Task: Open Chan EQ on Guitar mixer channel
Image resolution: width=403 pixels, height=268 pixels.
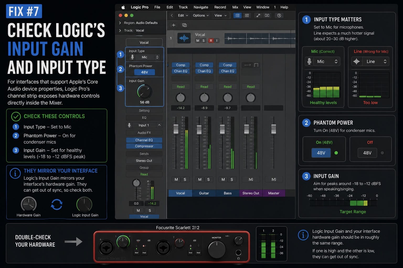Action: (204, 71)
